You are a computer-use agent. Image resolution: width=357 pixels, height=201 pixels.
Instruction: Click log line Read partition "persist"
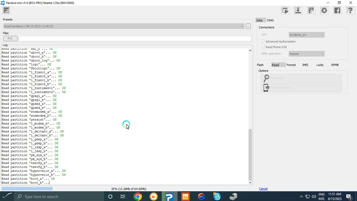[x=29, y=119]
